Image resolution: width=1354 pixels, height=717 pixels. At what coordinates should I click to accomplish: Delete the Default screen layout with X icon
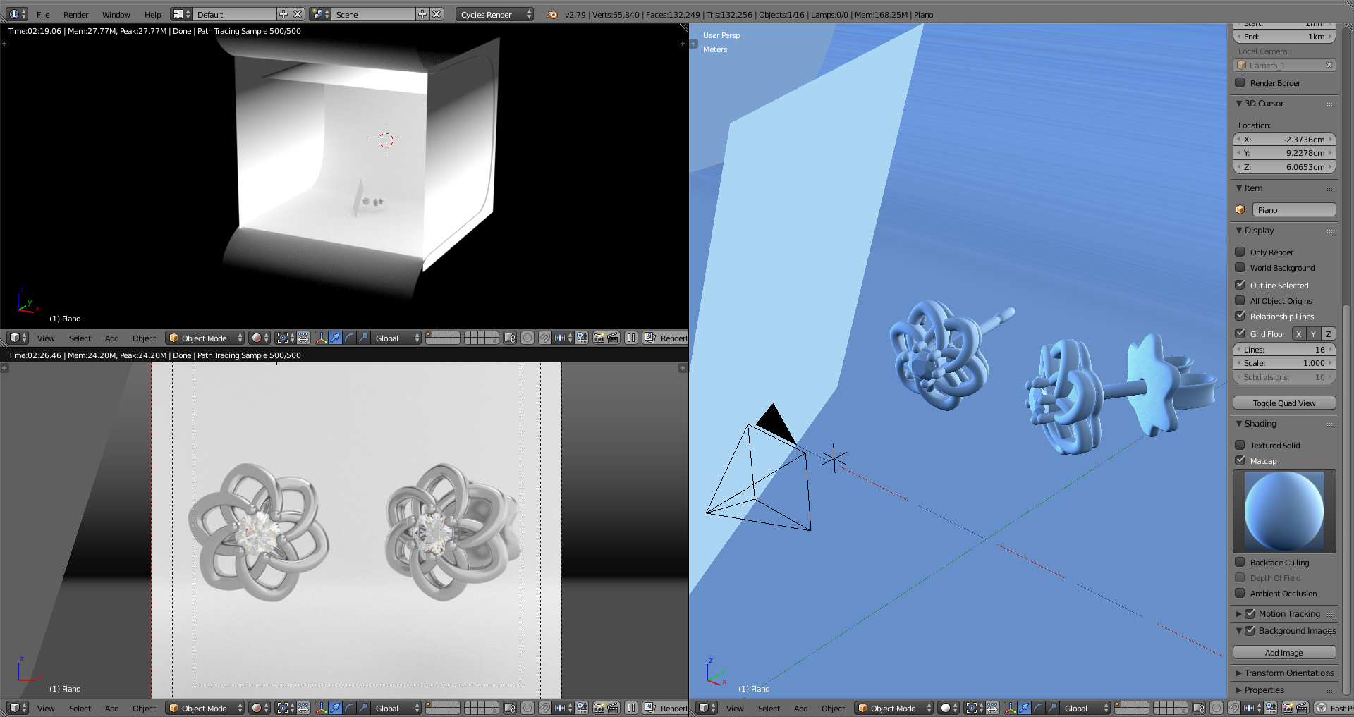click(x=298, y=14)
